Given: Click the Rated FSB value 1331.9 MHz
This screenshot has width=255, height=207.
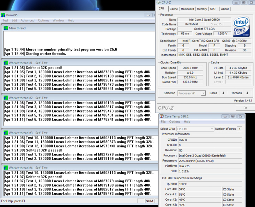Looking at the screenshot, I should (190, 82).
